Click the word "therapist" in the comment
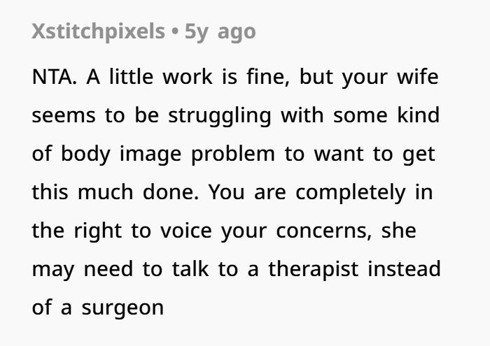490x346 pixels. tap(318, 268)
